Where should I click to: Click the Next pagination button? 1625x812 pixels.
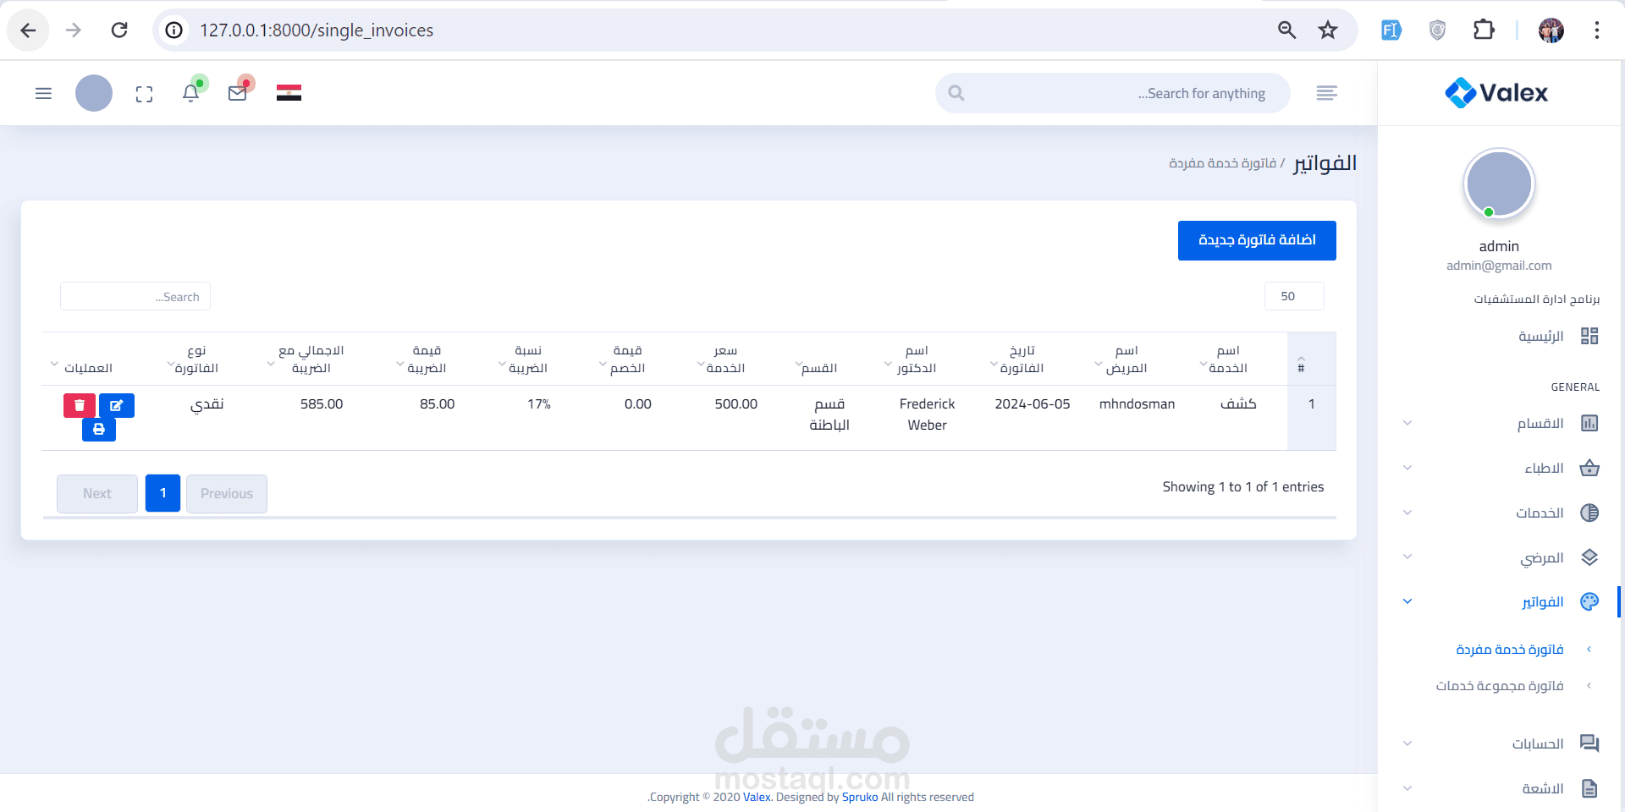97,493
